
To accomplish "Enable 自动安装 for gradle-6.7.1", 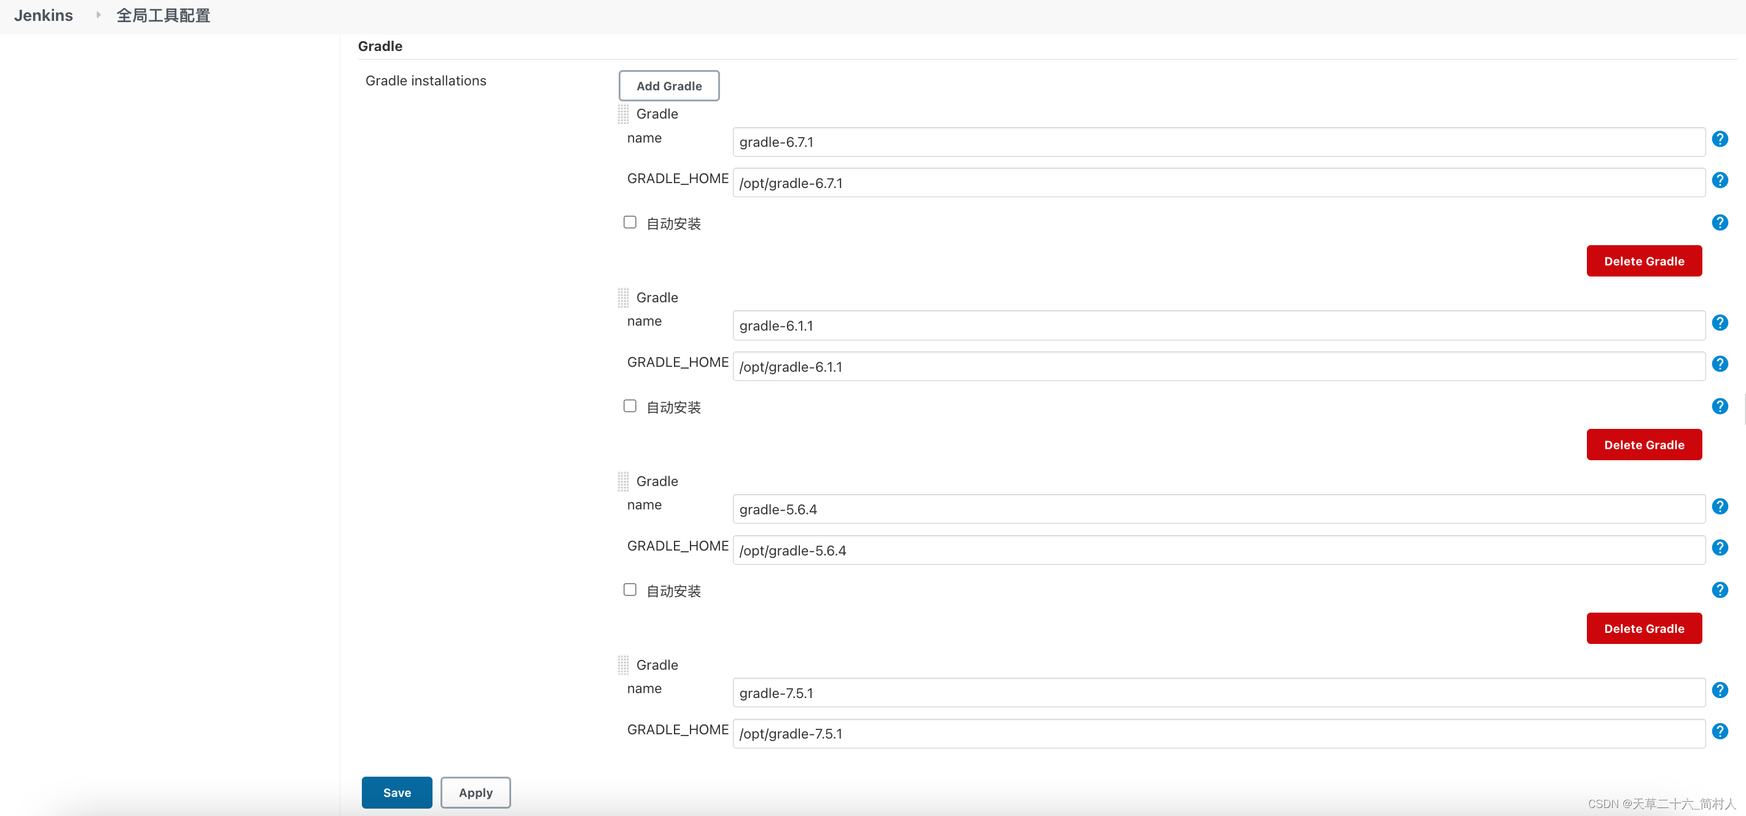I will pos(630,222).
